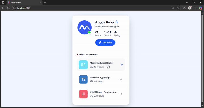Click the people icon next to 1.240 siswa

91,67
